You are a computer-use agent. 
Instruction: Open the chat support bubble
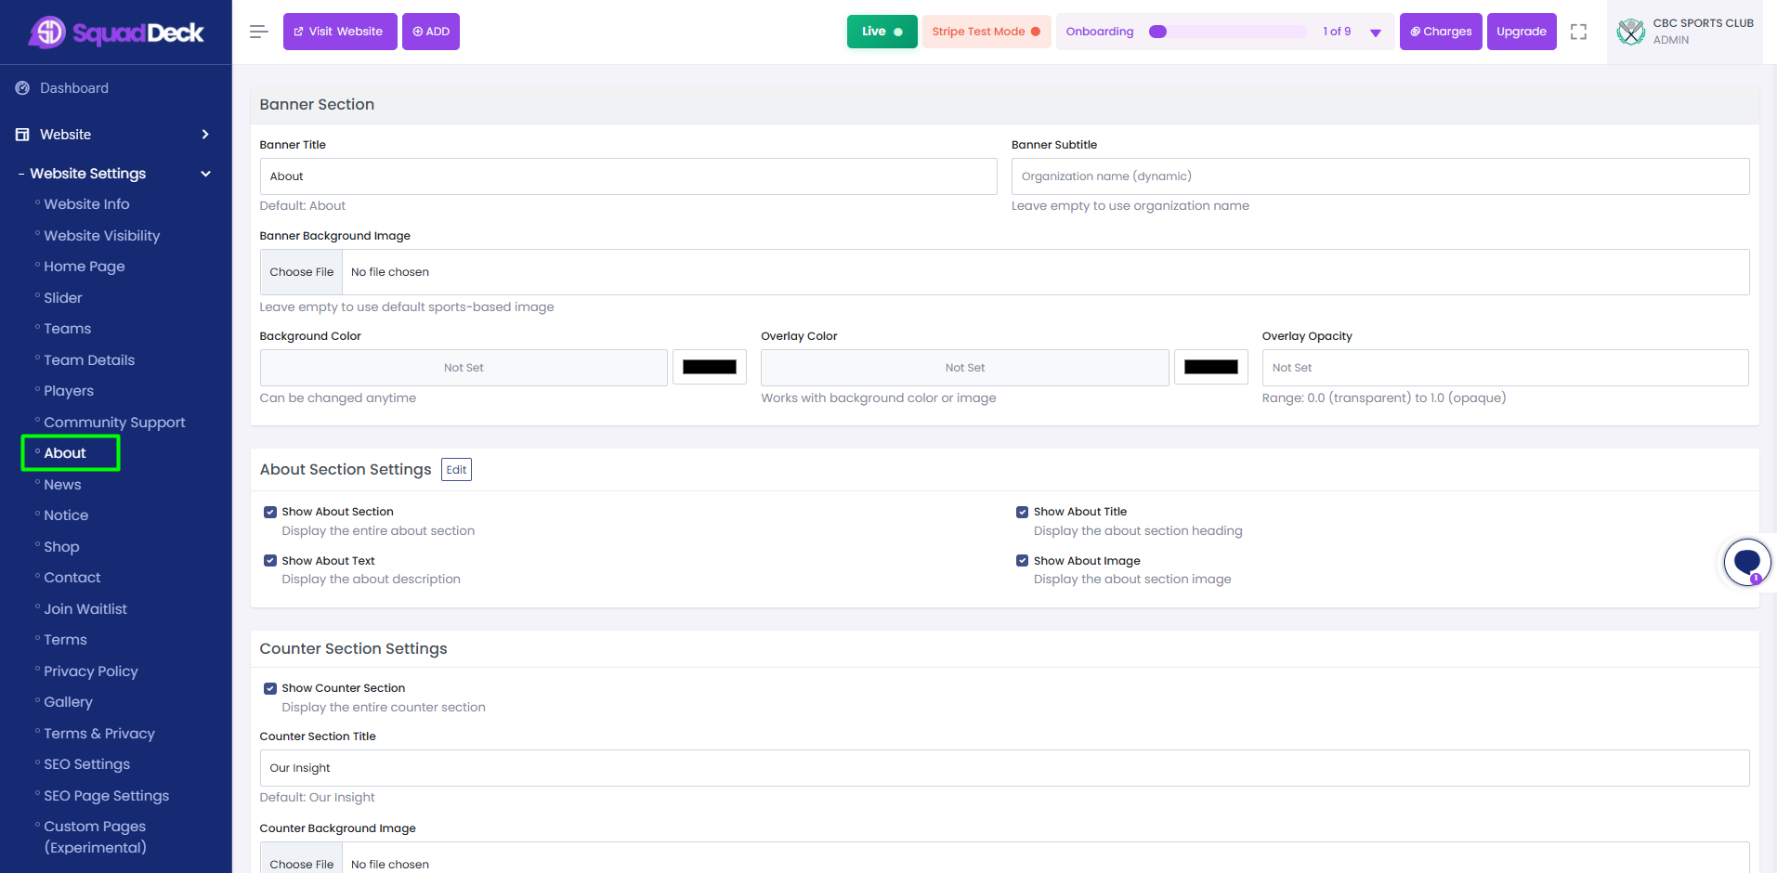pyautogui.click(x=1747, y=563)
